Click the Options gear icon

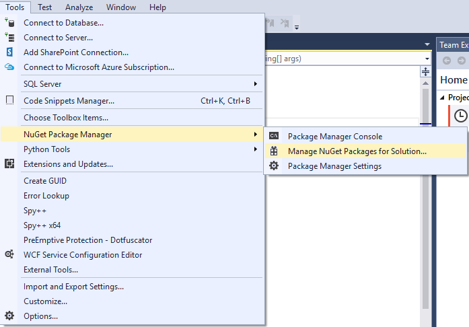[9, 316]
